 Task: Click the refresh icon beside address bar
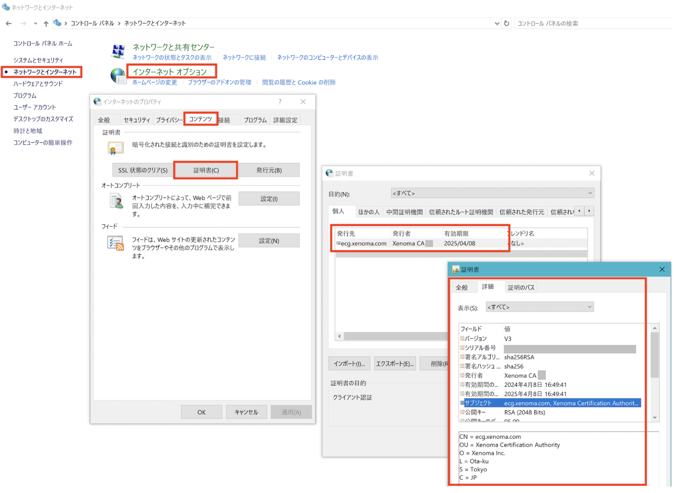[x=507, y=23]
